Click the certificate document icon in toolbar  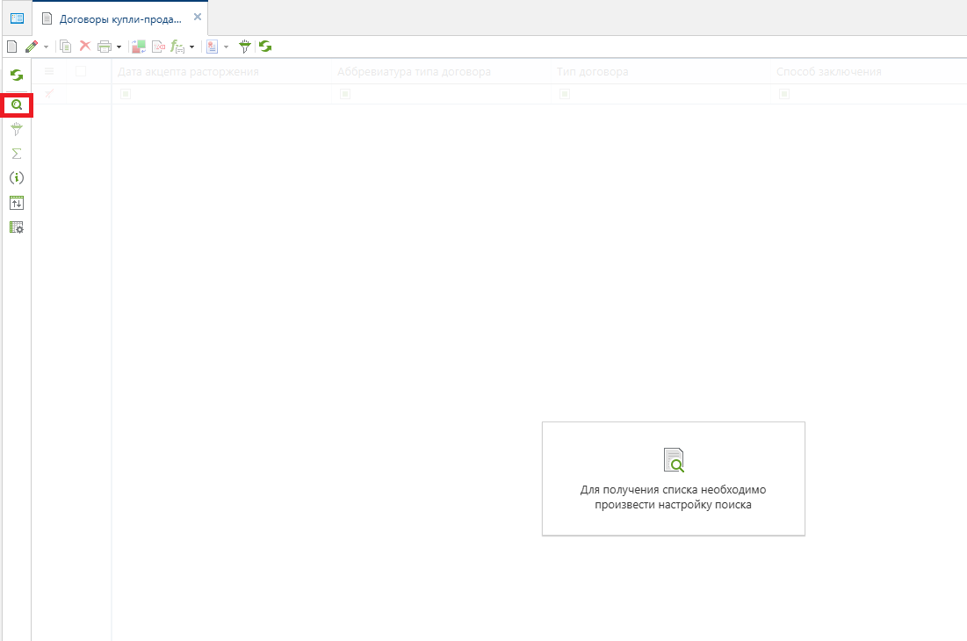(213, 47)
